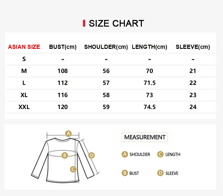Click the LENGTH(cm) column header
Screen dimensions: 223x196
pyautogui.click(x=150, y=47)
